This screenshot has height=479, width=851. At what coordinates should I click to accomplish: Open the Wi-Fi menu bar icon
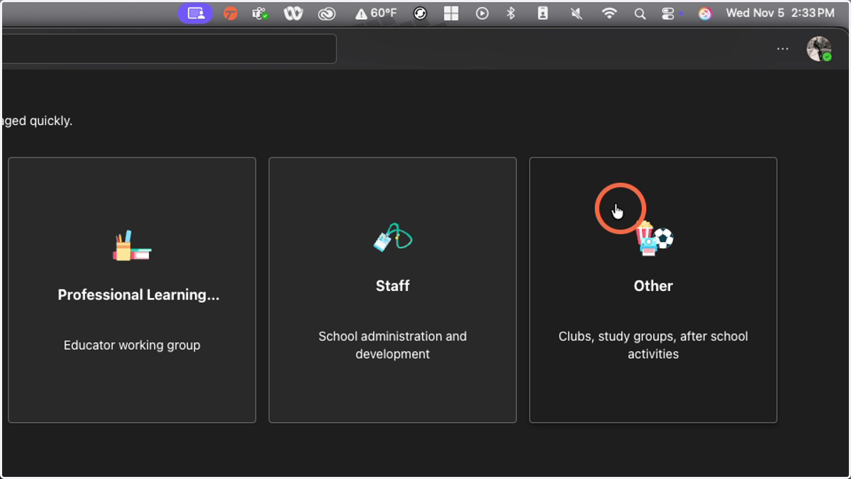[609, 13]
